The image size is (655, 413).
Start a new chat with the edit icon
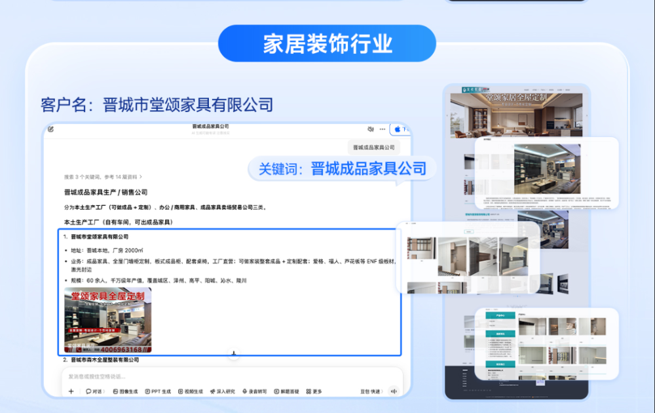pyautogui.click(x=50, y=129)
